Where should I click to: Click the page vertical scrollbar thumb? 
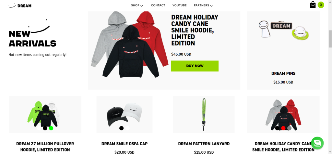click(330, 39)
